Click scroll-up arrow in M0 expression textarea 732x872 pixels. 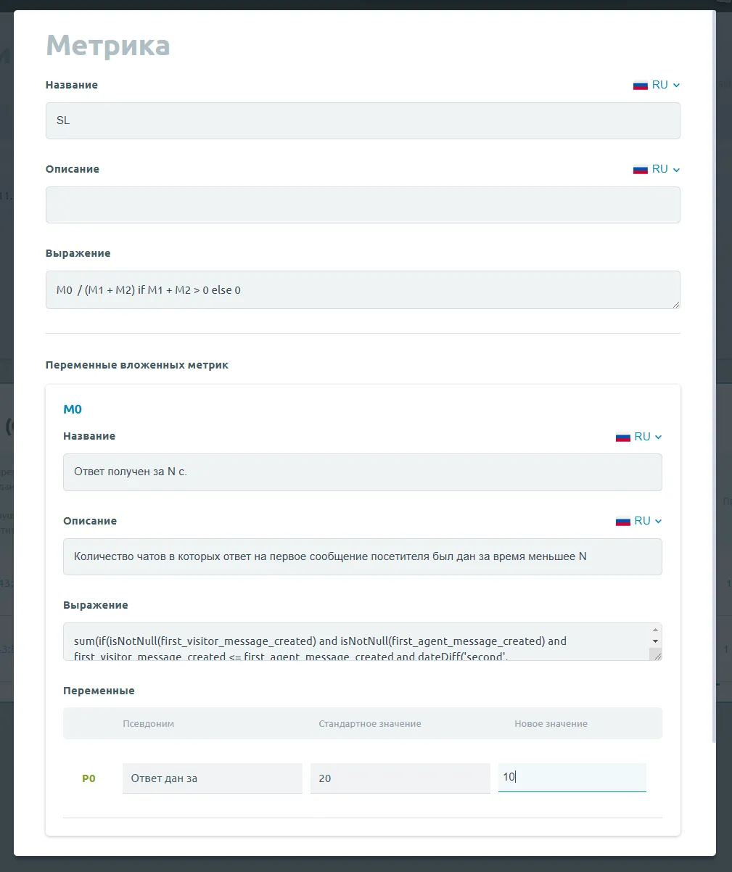(x=655, y=630)
